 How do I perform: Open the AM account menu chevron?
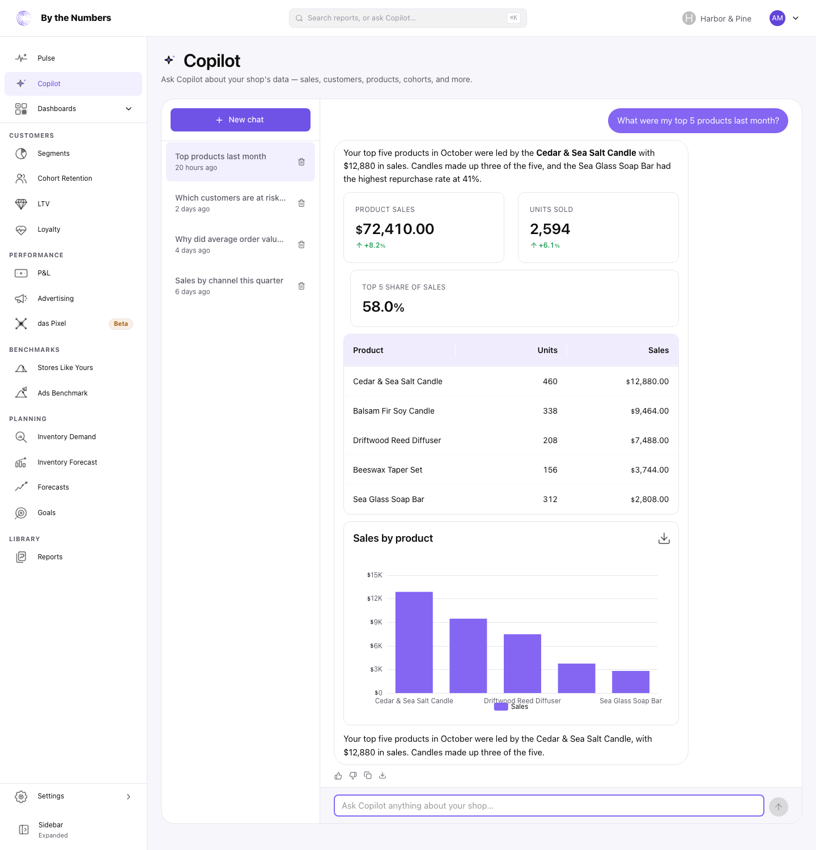[x=796, y=18]
